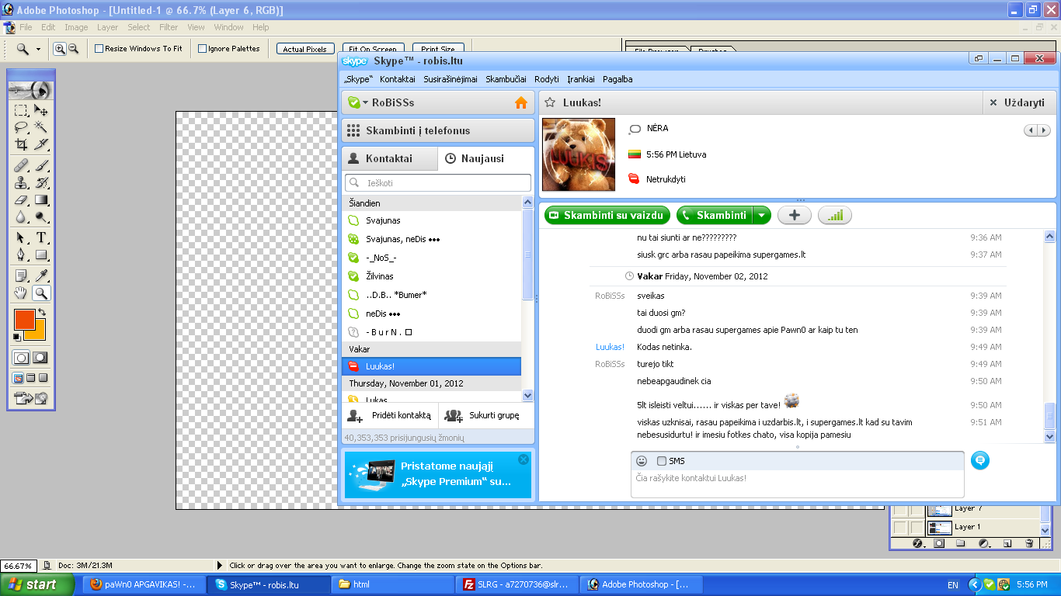1061x596 pixels.
Task: Pick the Pen tool
Action: tap(21, 255)
